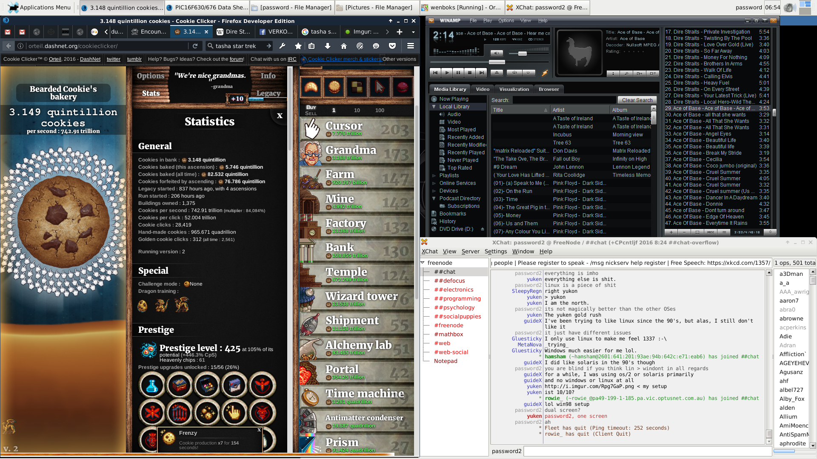Screen dimensions: 817x459
Task: Mute Winamp audio with speaker button
Action: tap(496, 53)
